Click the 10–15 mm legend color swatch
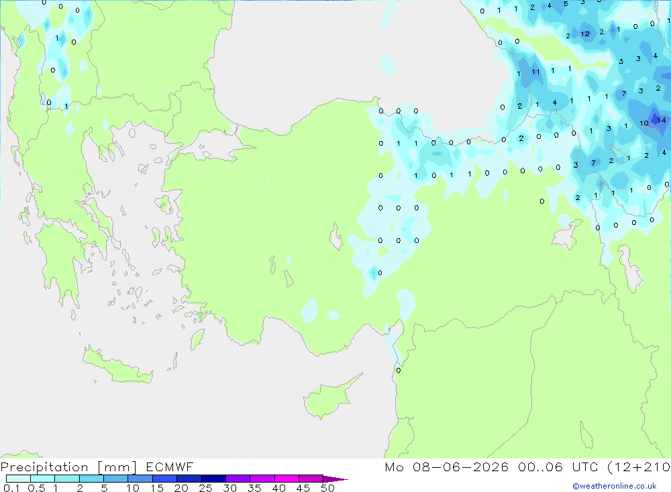The width and height of the screenshot is (671, 492). coord(140,479)
